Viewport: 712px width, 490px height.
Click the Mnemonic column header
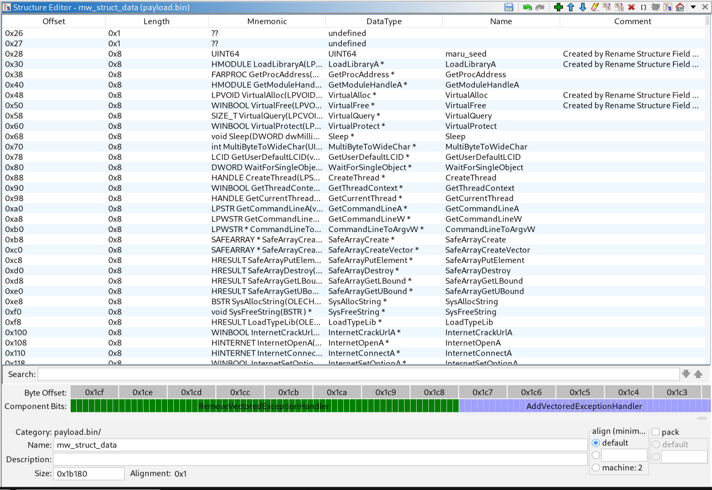point(267,21)
